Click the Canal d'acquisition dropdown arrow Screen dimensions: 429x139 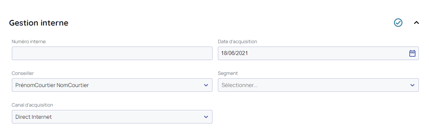click(206, 117)
